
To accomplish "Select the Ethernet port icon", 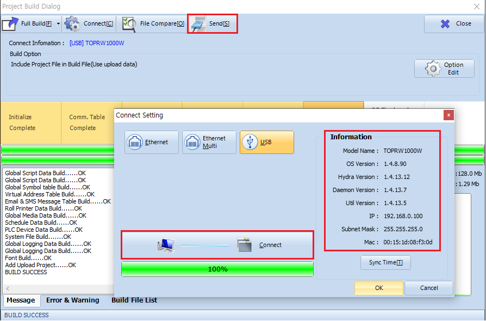I will tap(135, 143).
